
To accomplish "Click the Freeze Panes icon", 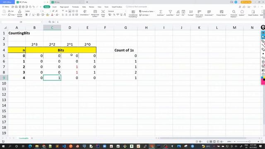I will (x=222, y=12).
